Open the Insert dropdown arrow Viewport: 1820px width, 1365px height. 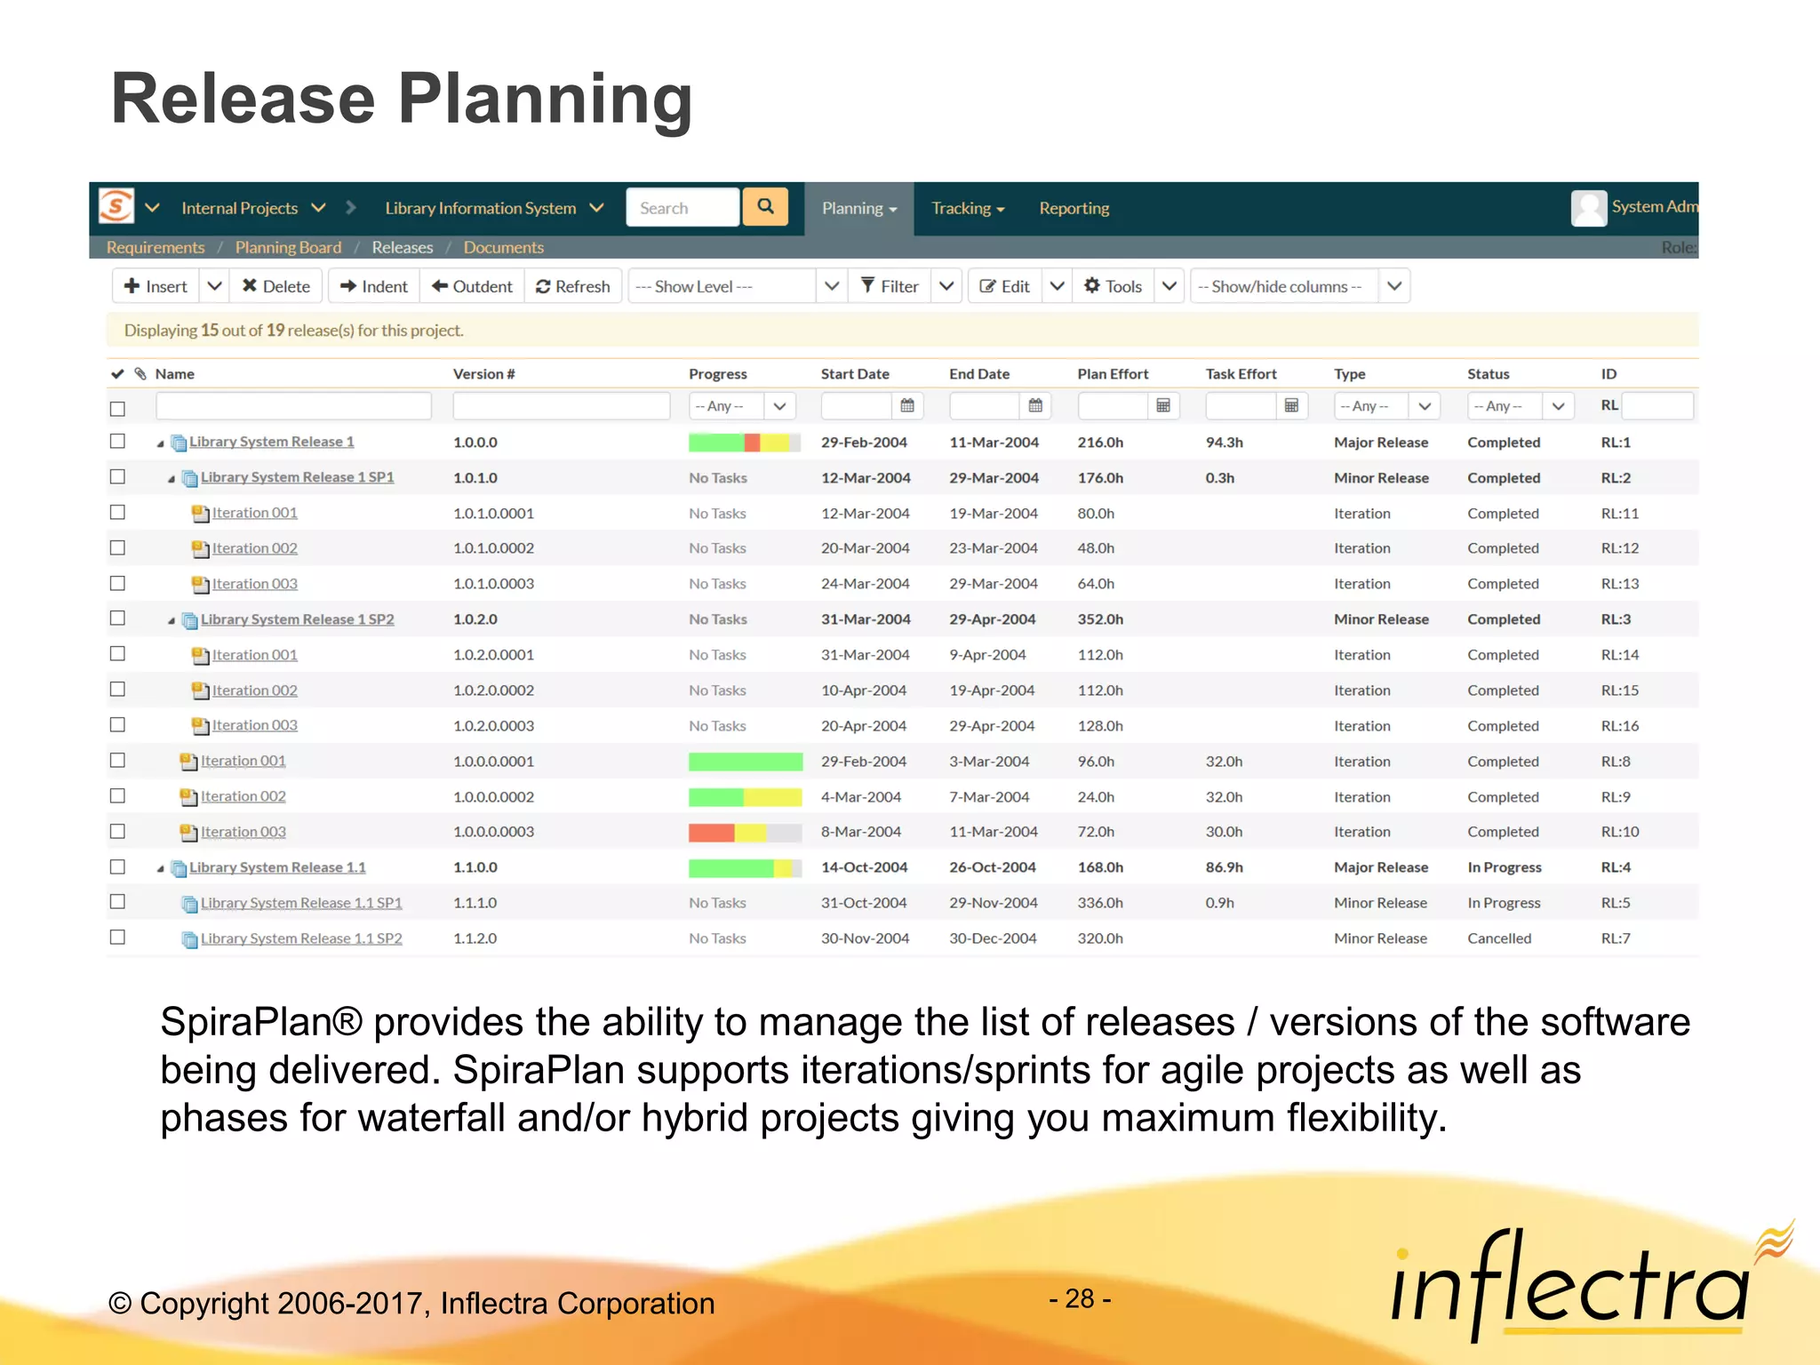[214, 286]
